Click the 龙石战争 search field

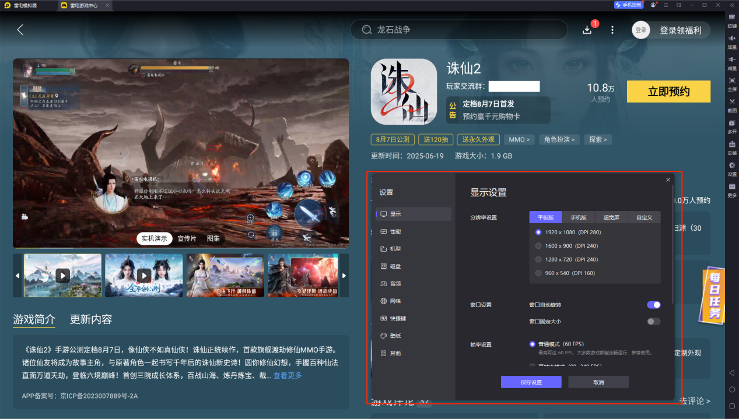(x=458, y=30)
